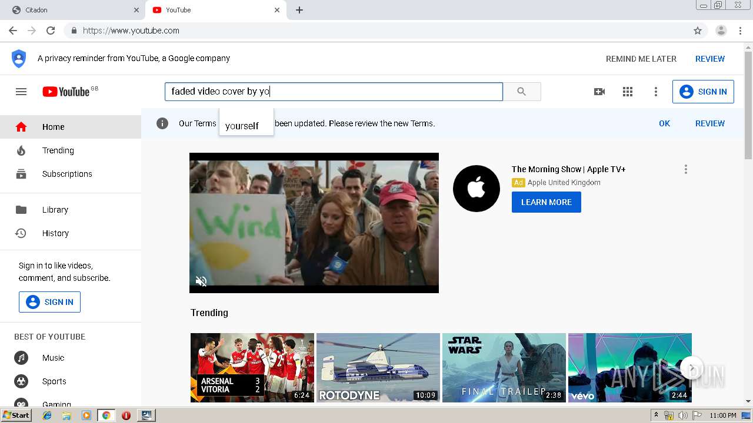Open the create video camera icon
Image resolution: width=753 pixels, height=423 pixels.
[x=599, y=92]
